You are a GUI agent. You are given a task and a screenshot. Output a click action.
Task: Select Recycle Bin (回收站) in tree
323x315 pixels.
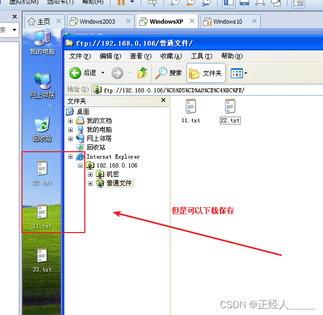pos(96,148)
